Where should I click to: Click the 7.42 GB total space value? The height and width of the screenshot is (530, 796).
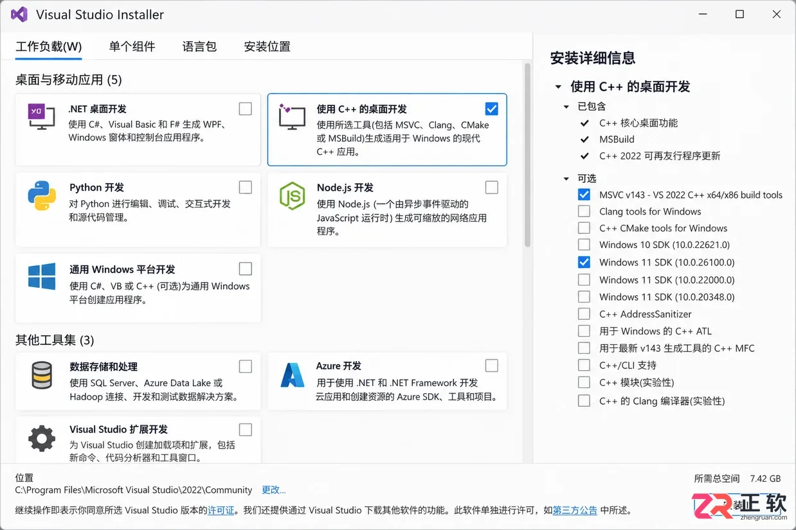765,479
